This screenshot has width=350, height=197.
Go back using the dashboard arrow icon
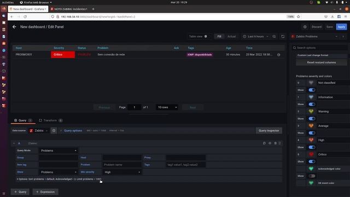[x=15, y=27]
